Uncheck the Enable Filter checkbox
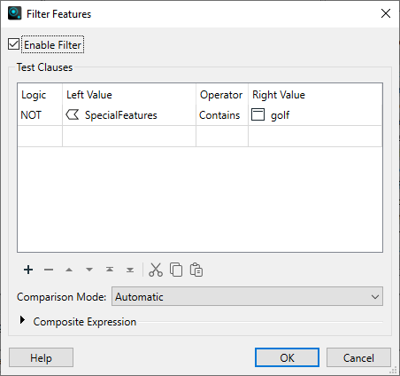Screen dimensions: 400x376 pyautogui.click(x=13, y=44)
